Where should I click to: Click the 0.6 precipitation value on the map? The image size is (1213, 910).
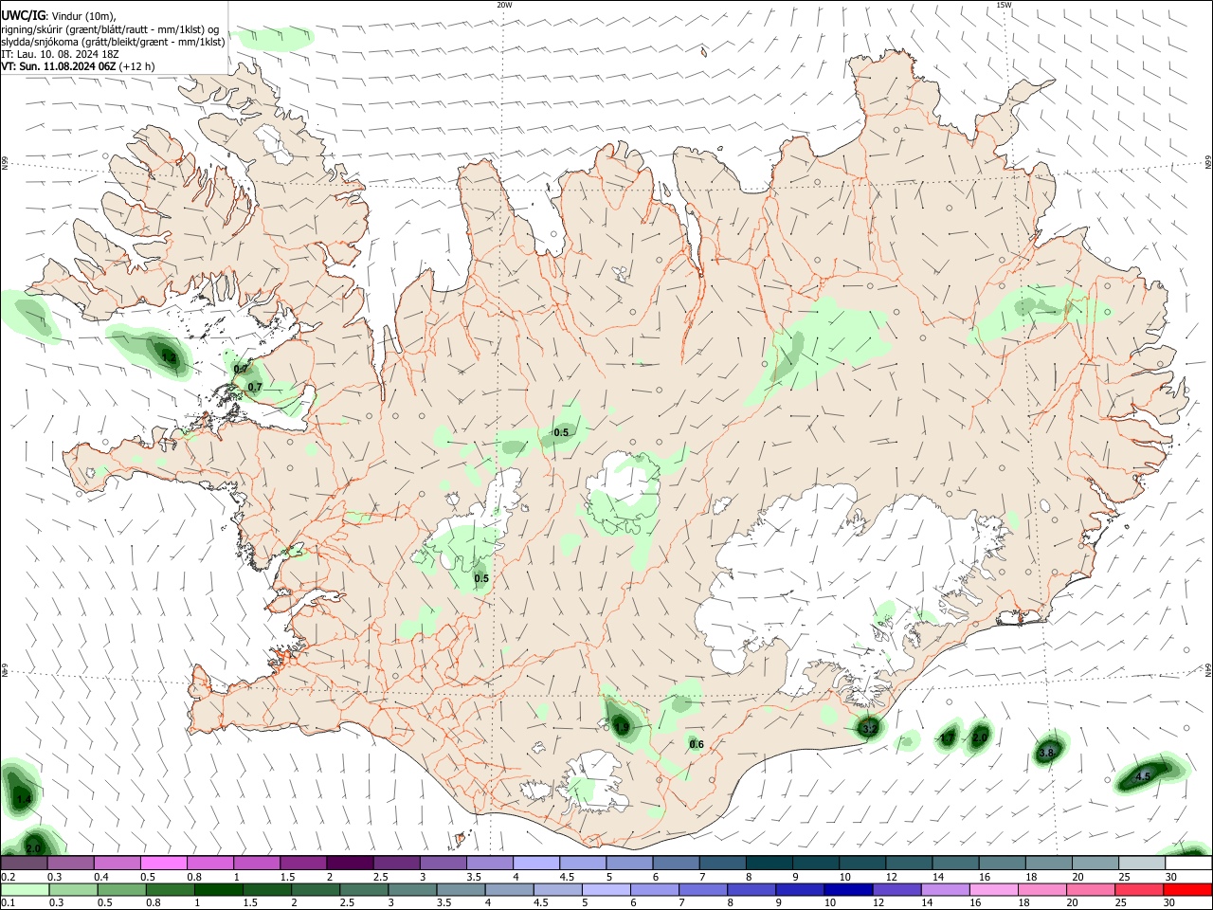(697, 744)
